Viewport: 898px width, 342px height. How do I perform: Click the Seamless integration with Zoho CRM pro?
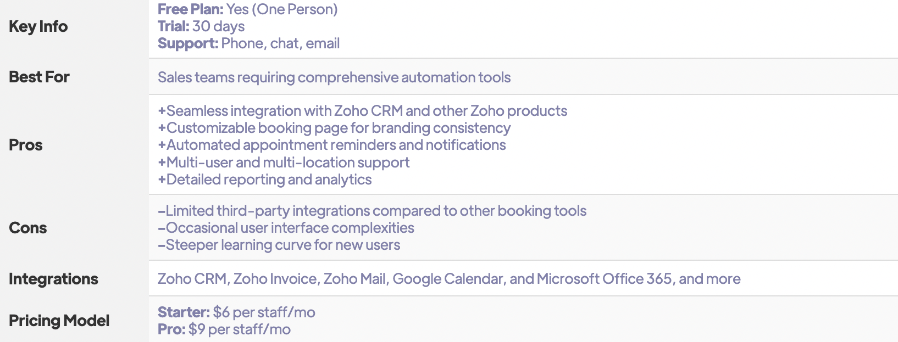(363, 111)
